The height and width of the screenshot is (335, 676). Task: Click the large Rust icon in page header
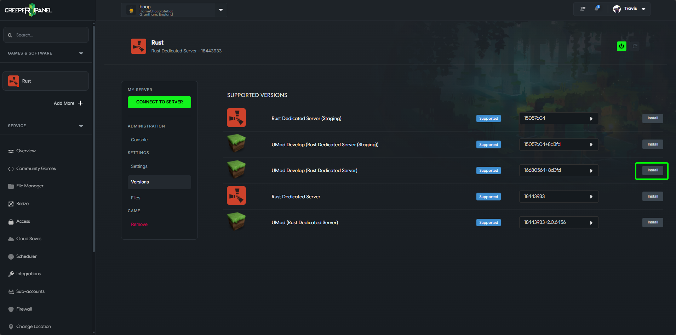tap(138, 46)
